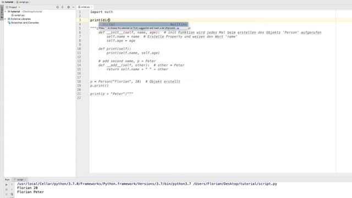The width and height of the screenshot is (352, 198).
Task: Toggle the vertical Project side tab
Action: click(x=2, y=12)
